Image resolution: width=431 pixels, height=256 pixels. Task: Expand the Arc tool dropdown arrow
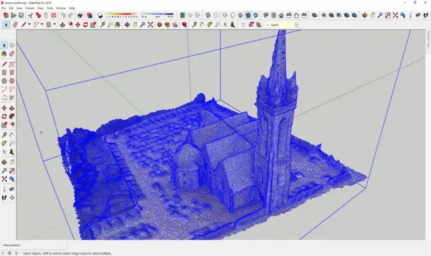[42, 25]
